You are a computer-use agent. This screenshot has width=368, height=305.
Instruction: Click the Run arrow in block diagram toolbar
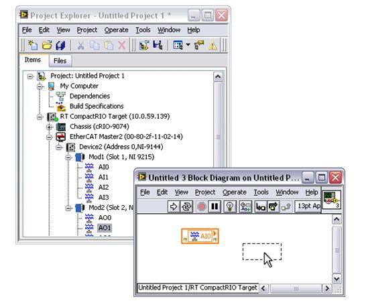coord(174,206)
